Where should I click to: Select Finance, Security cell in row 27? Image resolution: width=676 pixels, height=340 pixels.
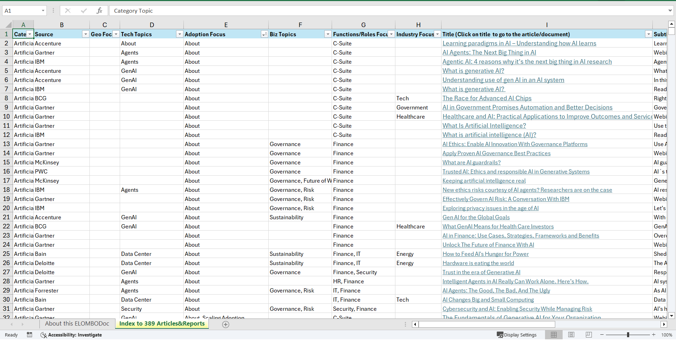[x=363, y=272]
